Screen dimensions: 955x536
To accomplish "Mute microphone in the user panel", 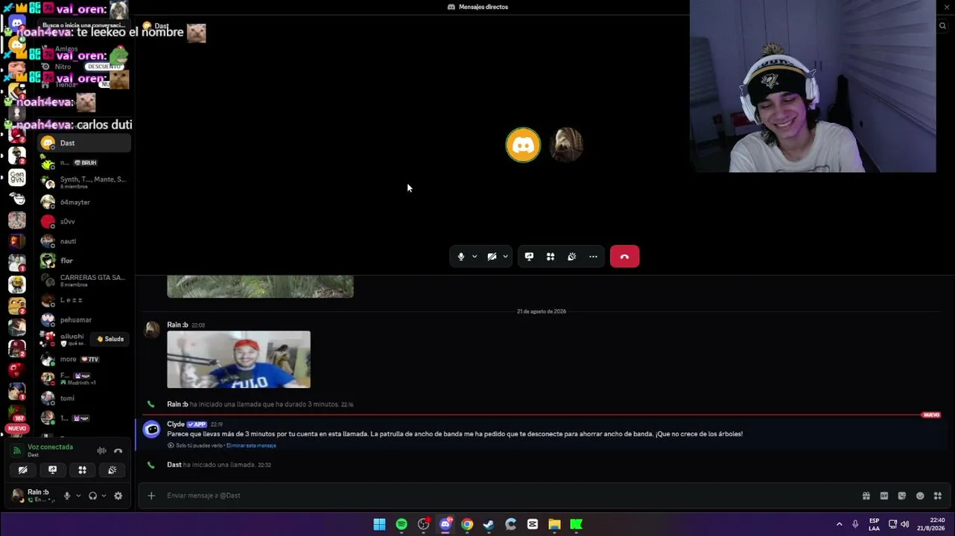I will [67, 496].
